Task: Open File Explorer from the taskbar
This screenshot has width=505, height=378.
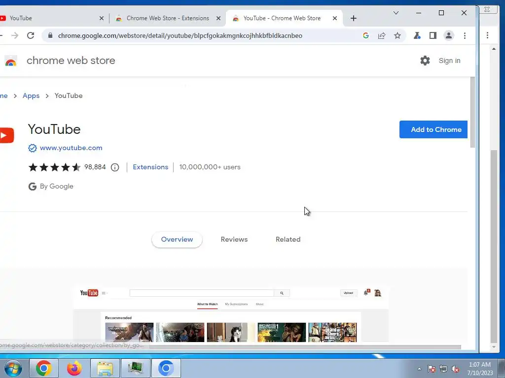Action: pos(105,368)
